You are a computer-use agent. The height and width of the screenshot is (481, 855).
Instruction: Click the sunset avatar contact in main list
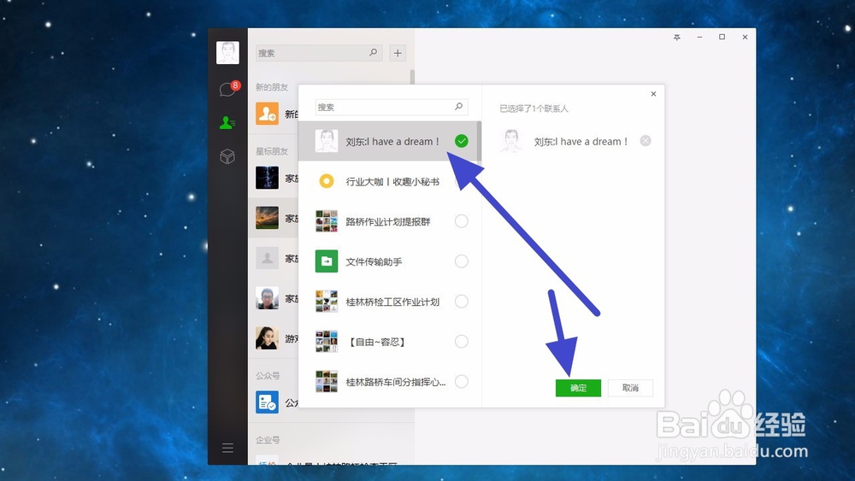coord(267,217)
